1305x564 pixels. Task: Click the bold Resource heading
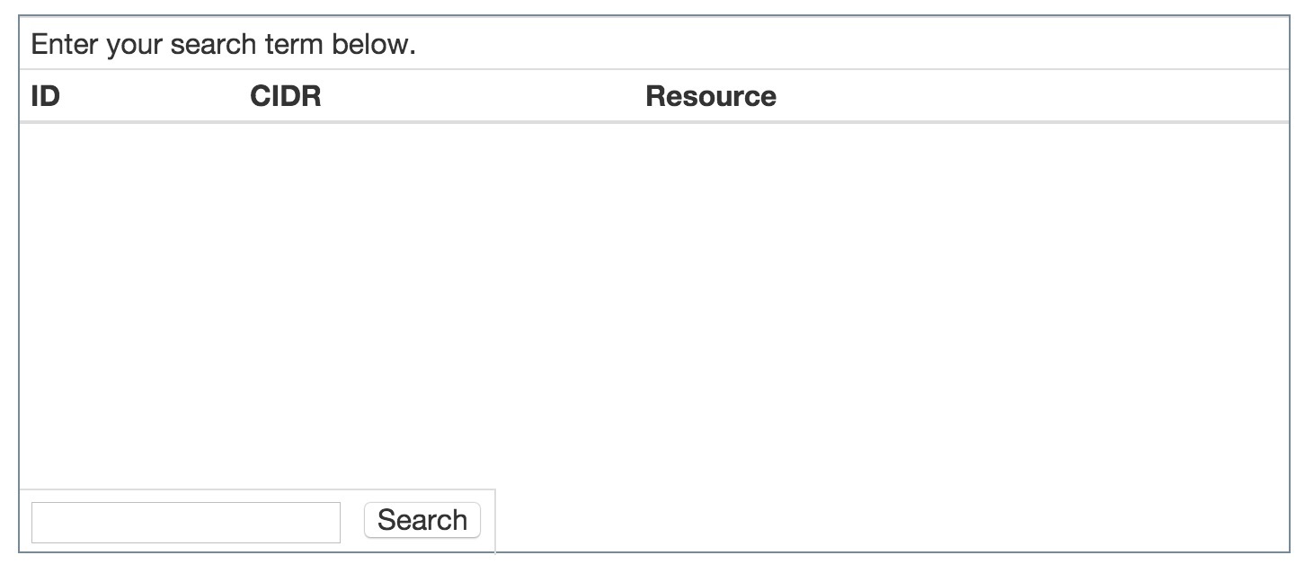(710, 96)
